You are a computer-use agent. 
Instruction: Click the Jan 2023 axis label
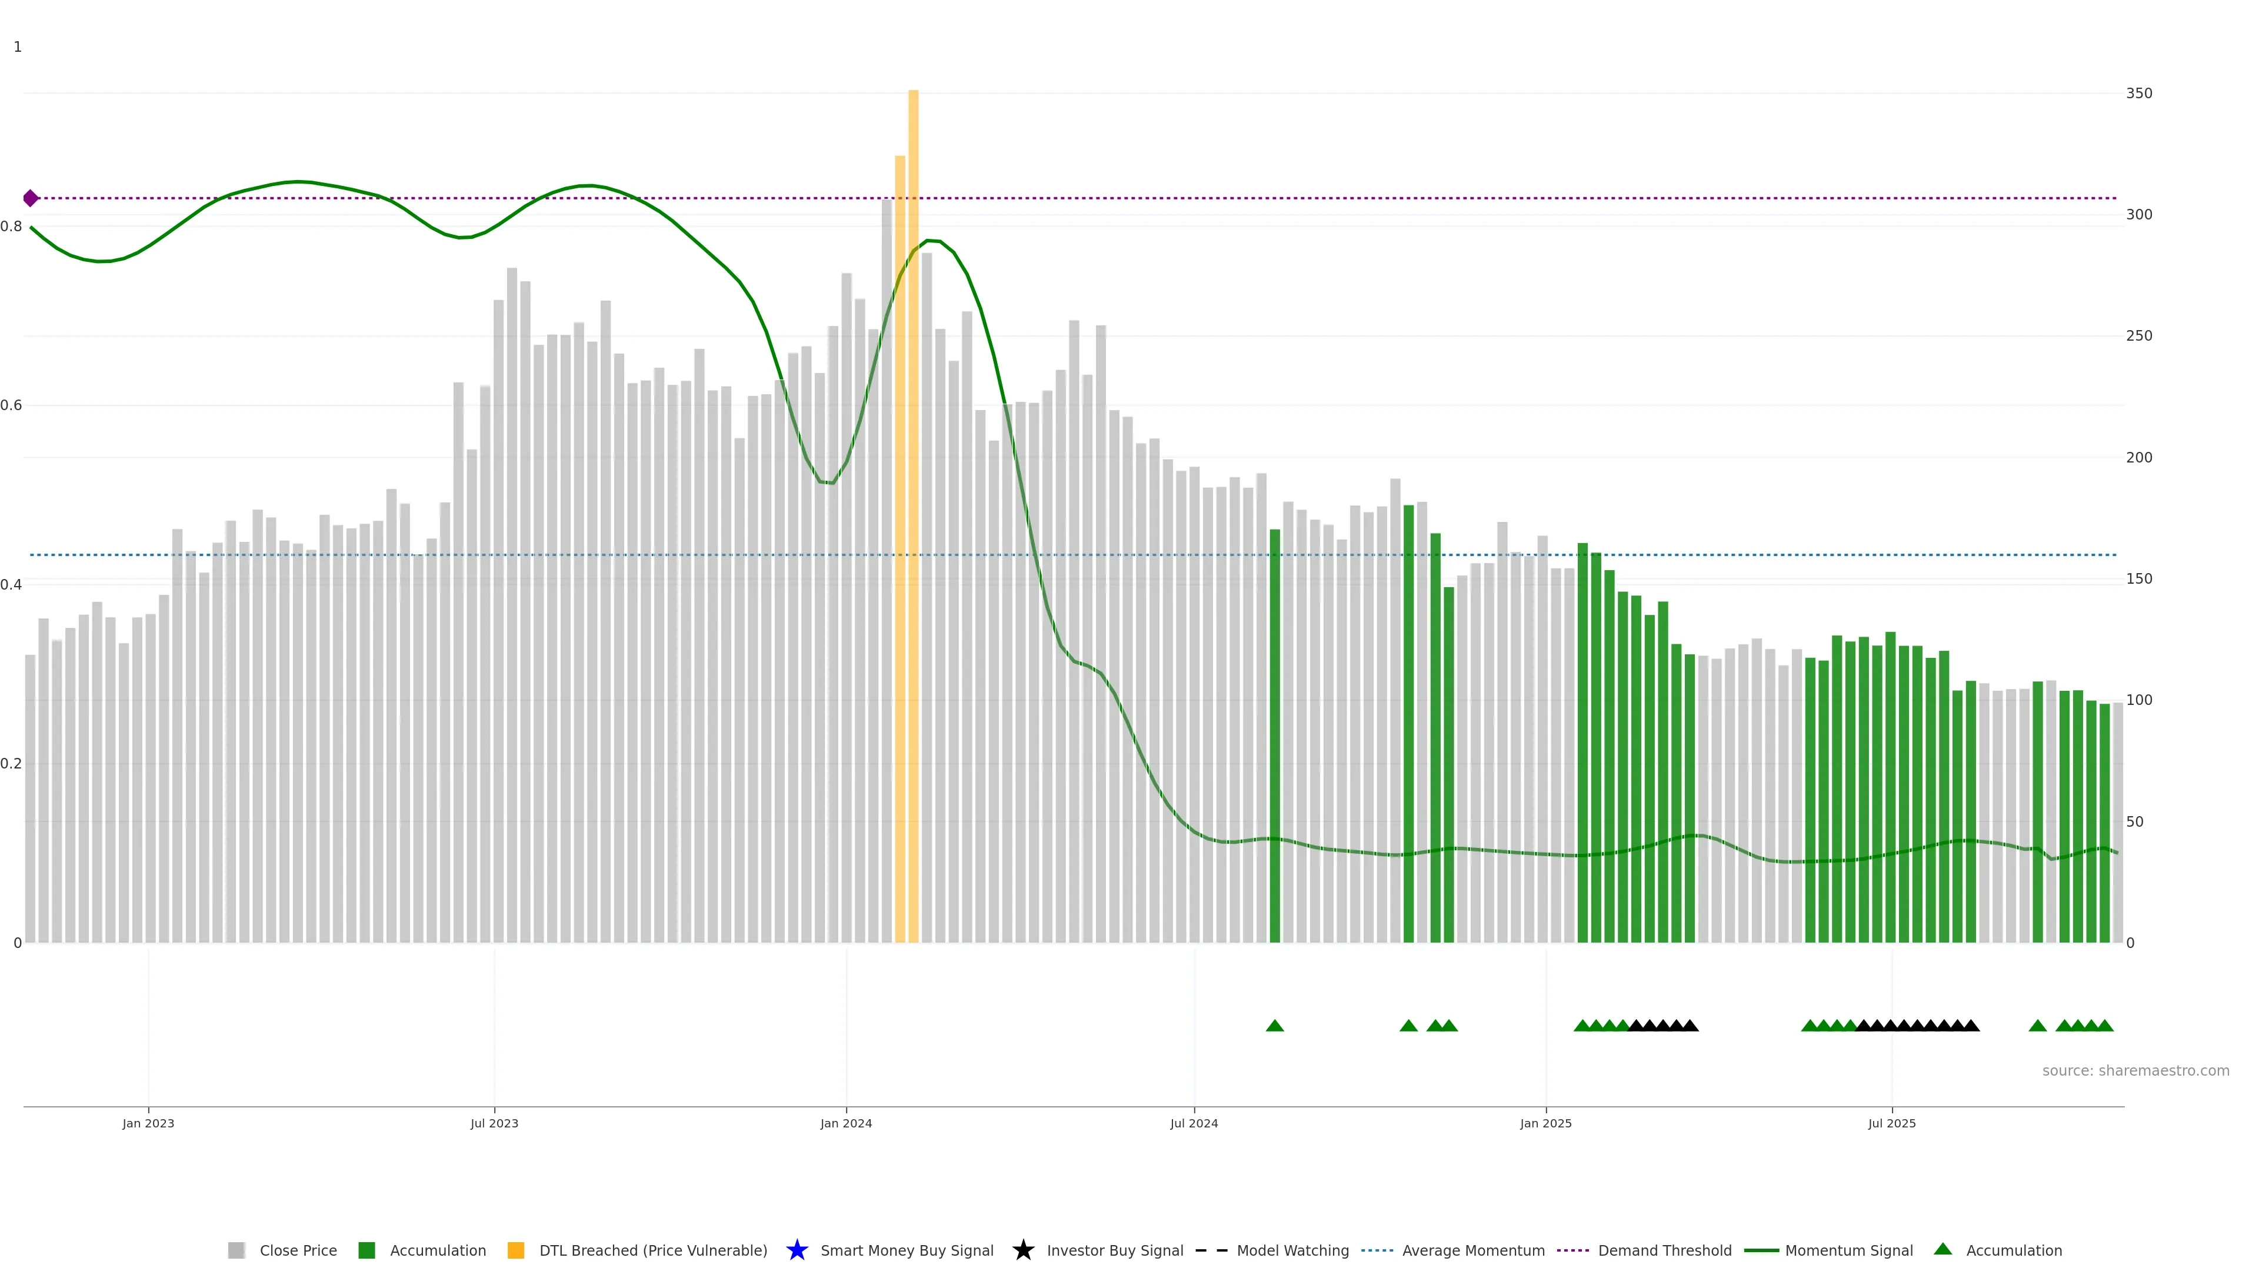coord(148,1124)
